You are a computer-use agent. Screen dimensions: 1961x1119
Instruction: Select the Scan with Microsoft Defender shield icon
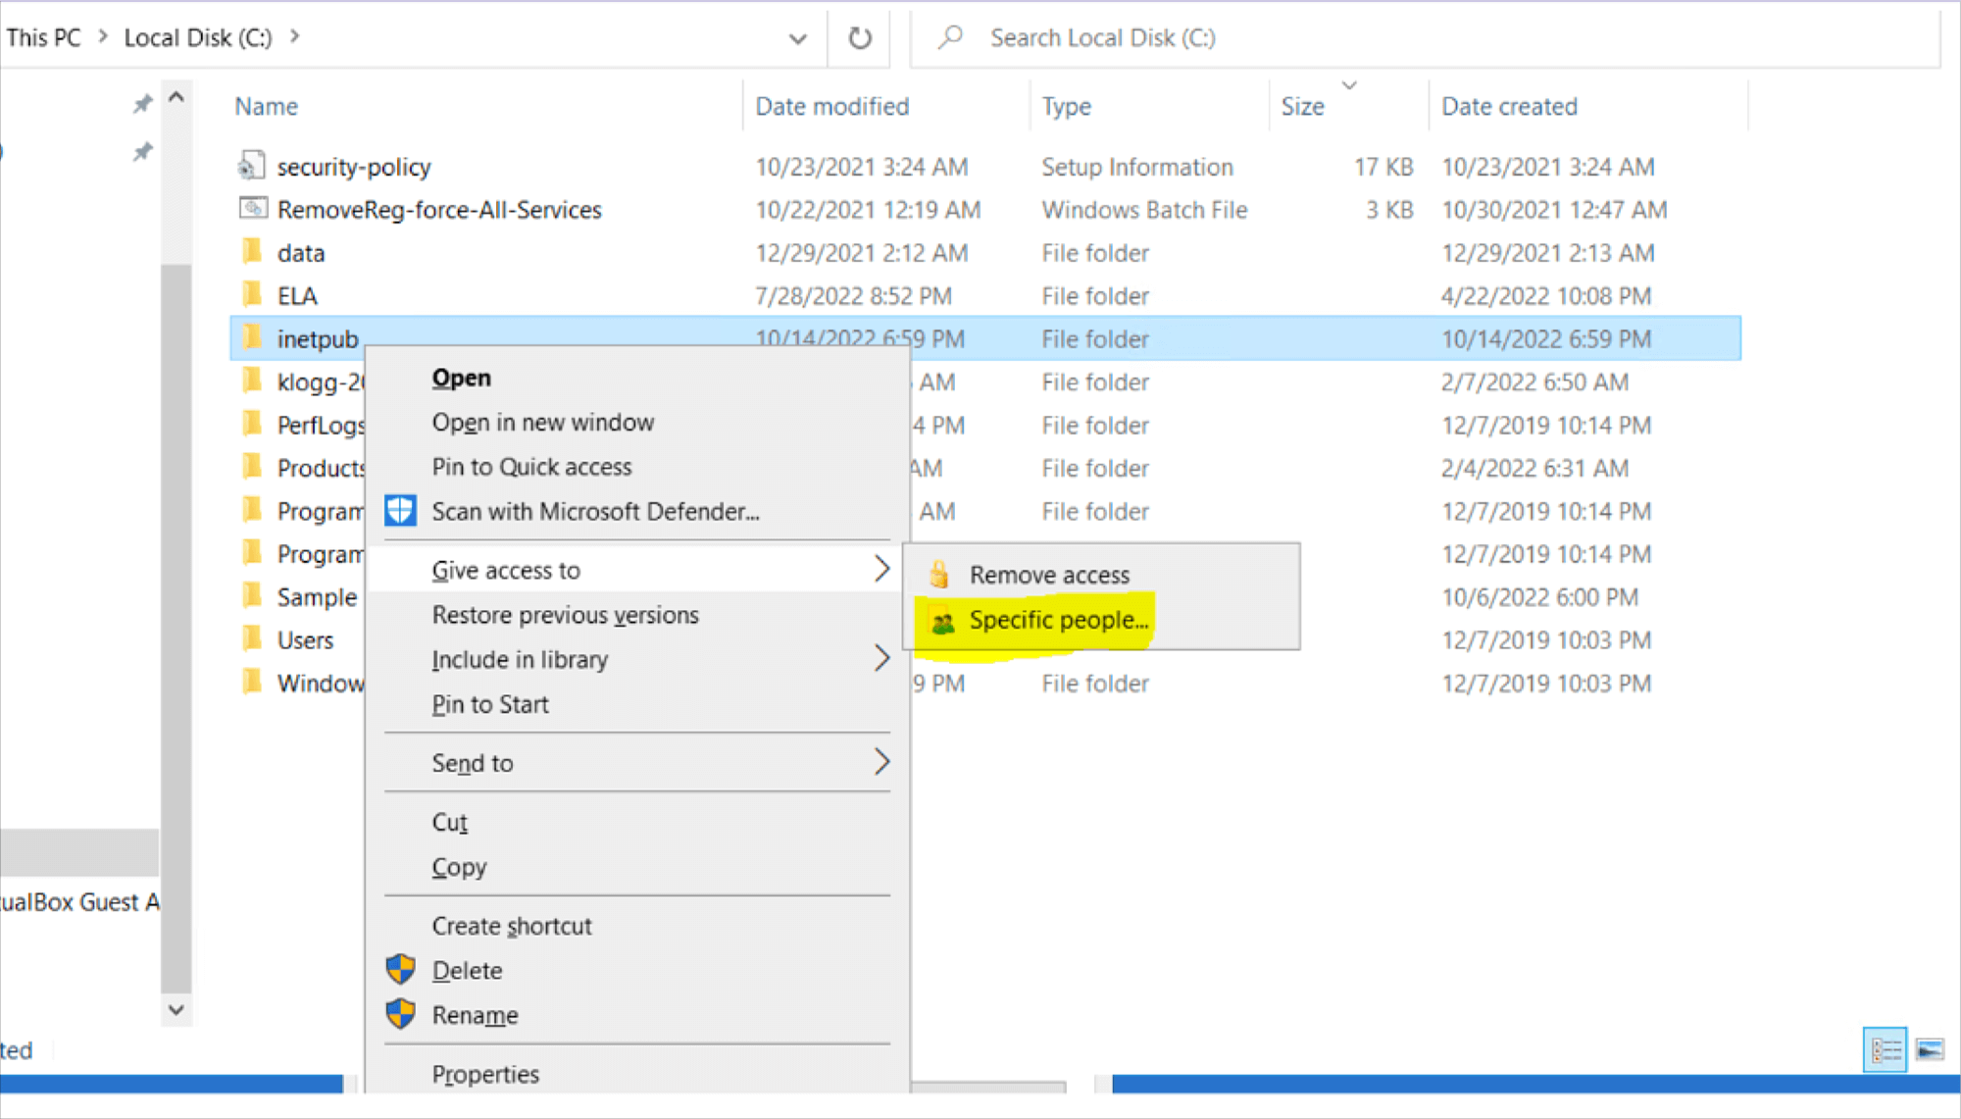[x=400, y=510]
